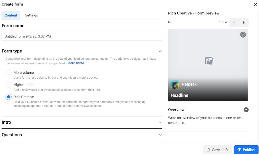Image resolution: width=259 pixels, height=155 pixels.
Task: Select the More volume radio button
Action: 9,73
